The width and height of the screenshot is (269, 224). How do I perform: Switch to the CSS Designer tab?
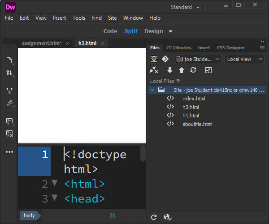click(x=230, y=48)
